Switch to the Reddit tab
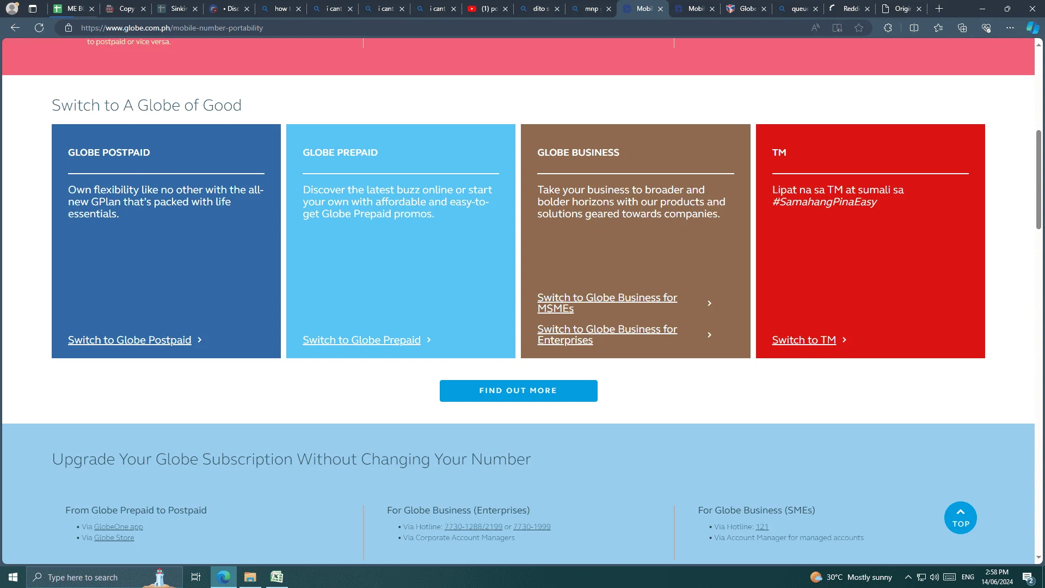 tap(849, 9)
